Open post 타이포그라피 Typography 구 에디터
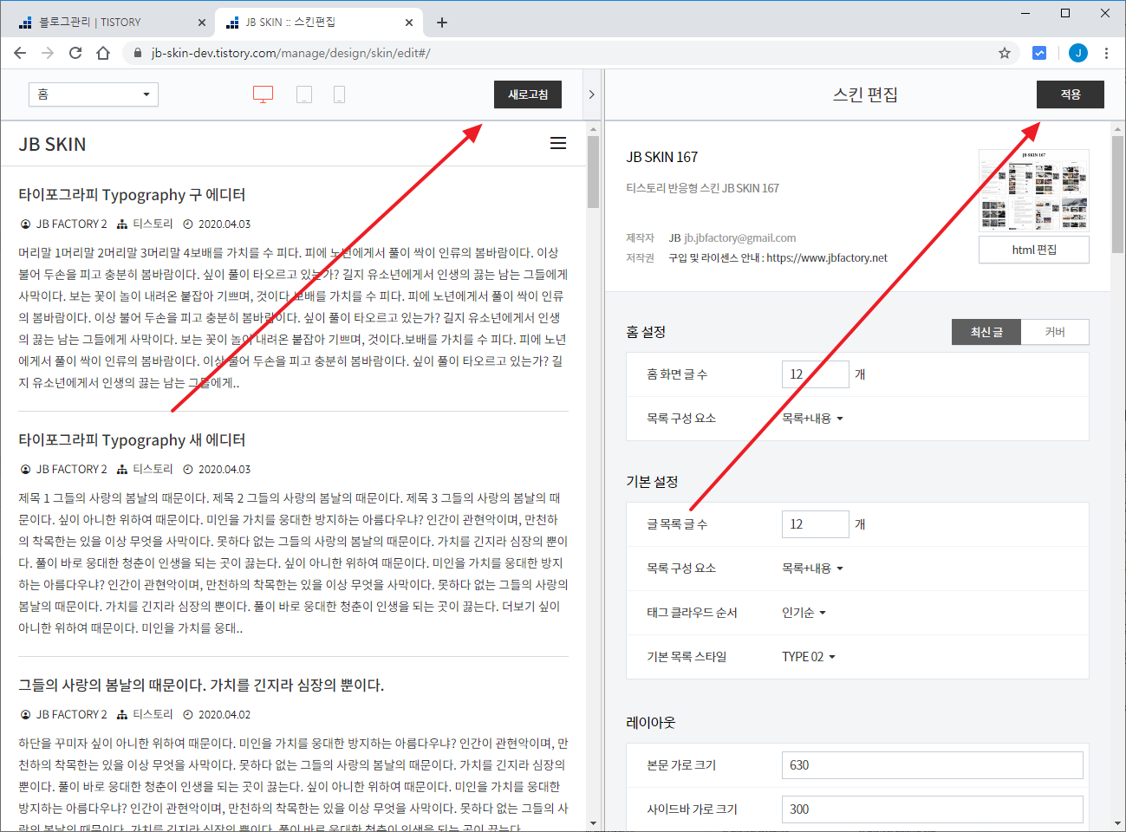This screenshot has height=832, width=1126. [132, 195]
